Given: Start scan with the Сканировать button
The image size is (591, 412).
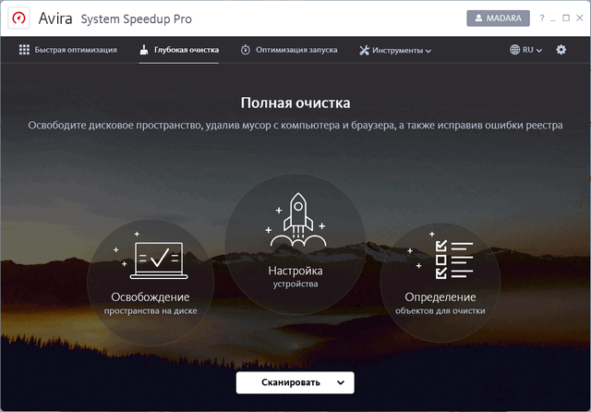Looking at the screenshot, I should [291, 382].
